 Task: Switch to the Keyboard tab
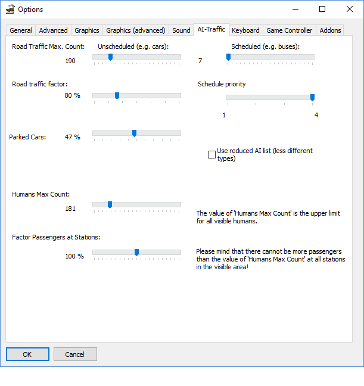245,30
